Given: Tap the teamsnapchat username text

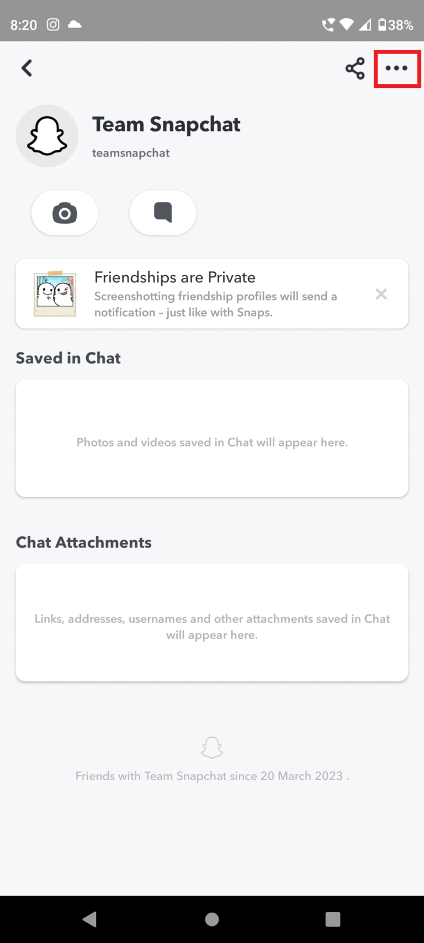Looking at the screenshot, I should pos(131,153).
